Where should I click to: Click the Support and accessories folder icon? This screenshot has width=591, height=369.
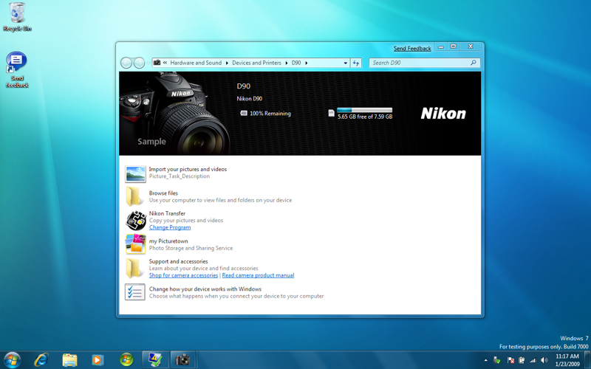[134, 268]
